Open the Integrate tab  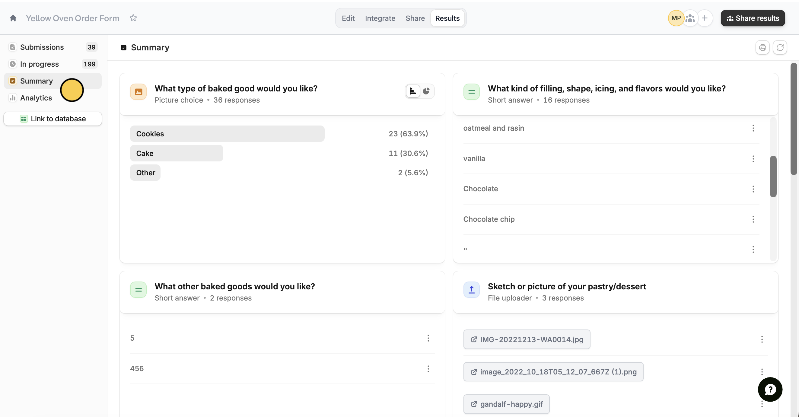click(x=380, y=18)
